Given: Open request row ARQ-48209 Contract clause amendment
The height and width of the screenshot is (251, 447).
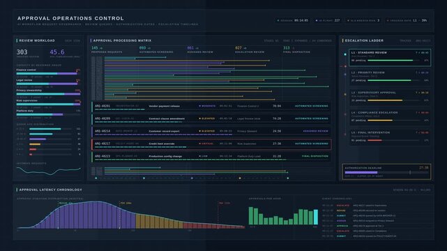Looking at the screenshot, I should (211, 119).
